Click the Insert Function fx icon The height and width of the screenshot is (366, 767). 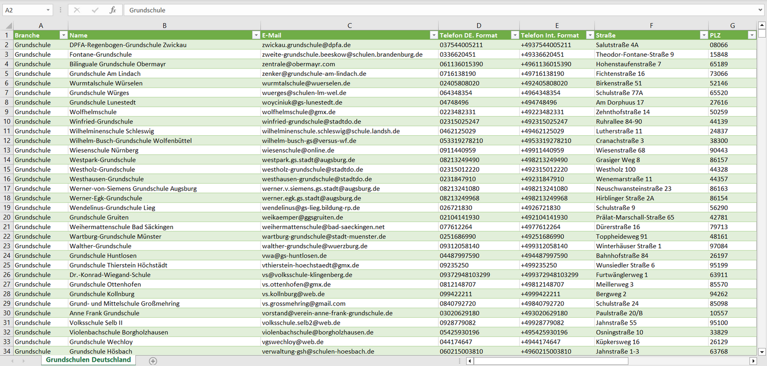(x=113, y=10)
